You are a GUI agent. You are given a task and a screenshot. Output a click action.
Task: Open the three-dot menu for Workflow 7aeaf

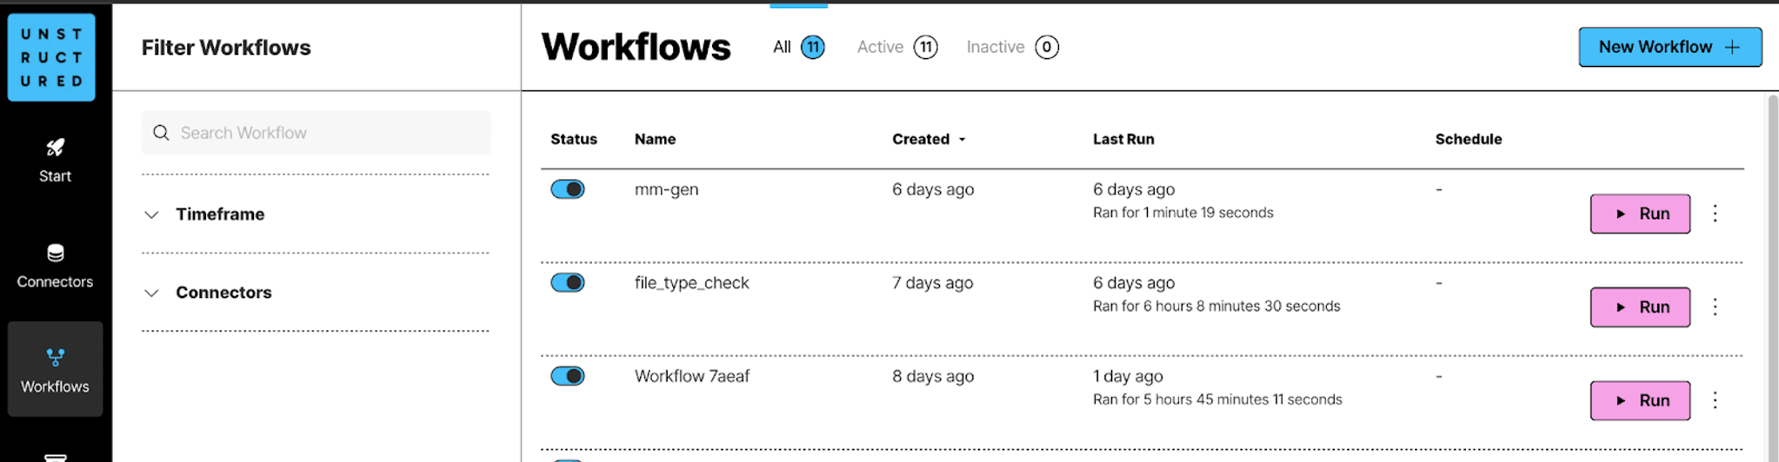point(1715,400)
